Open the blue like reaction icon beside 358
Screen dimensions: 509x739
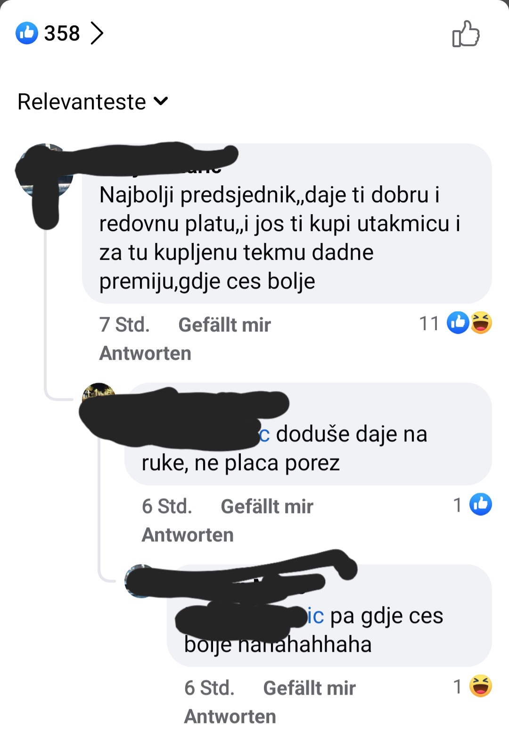click(x=27, y=33)
